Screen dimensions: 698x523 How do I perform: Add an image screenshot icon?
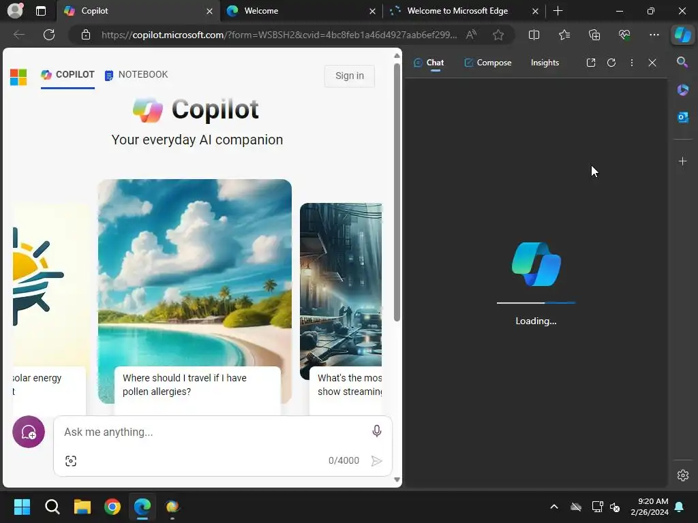71,461
